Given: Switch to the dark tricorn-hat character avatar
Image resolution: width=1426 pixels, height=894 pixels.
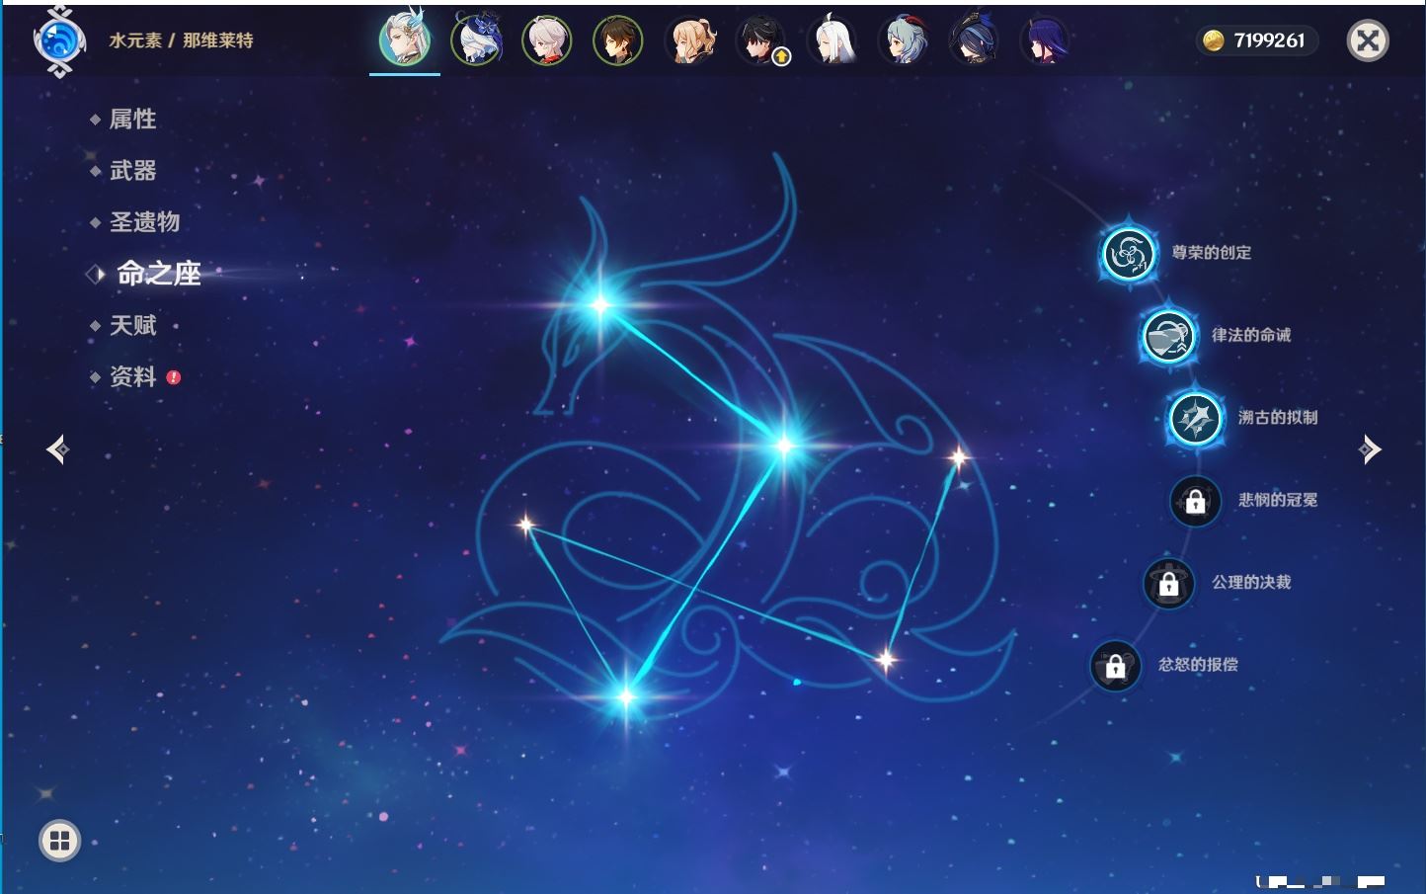Looking at the screenshot, I should (x=974, y=41).
